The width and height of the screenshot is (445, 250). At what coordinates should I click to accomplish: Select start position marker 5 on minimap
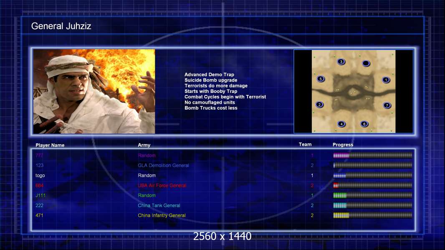321,79
